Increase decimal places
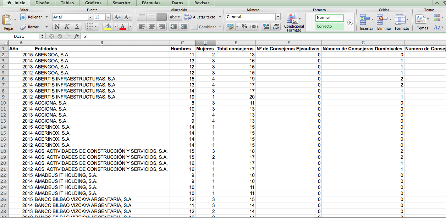Viewport: 446px width, 218px height. click(x=266, y=27)
